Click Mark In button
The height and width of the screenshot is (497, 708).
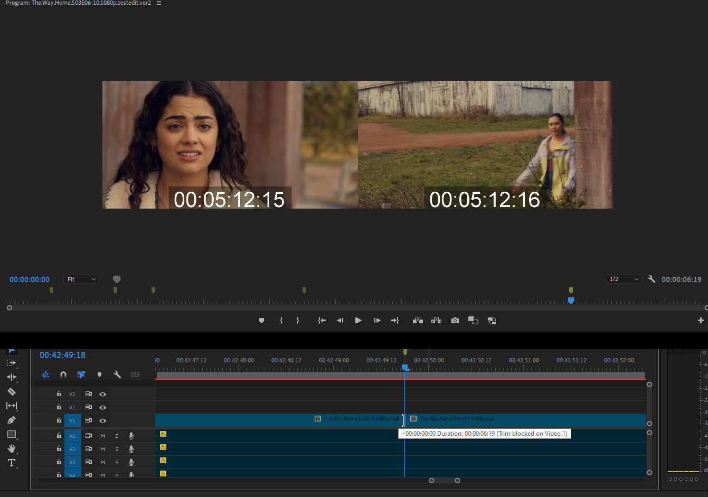point(281,321)
